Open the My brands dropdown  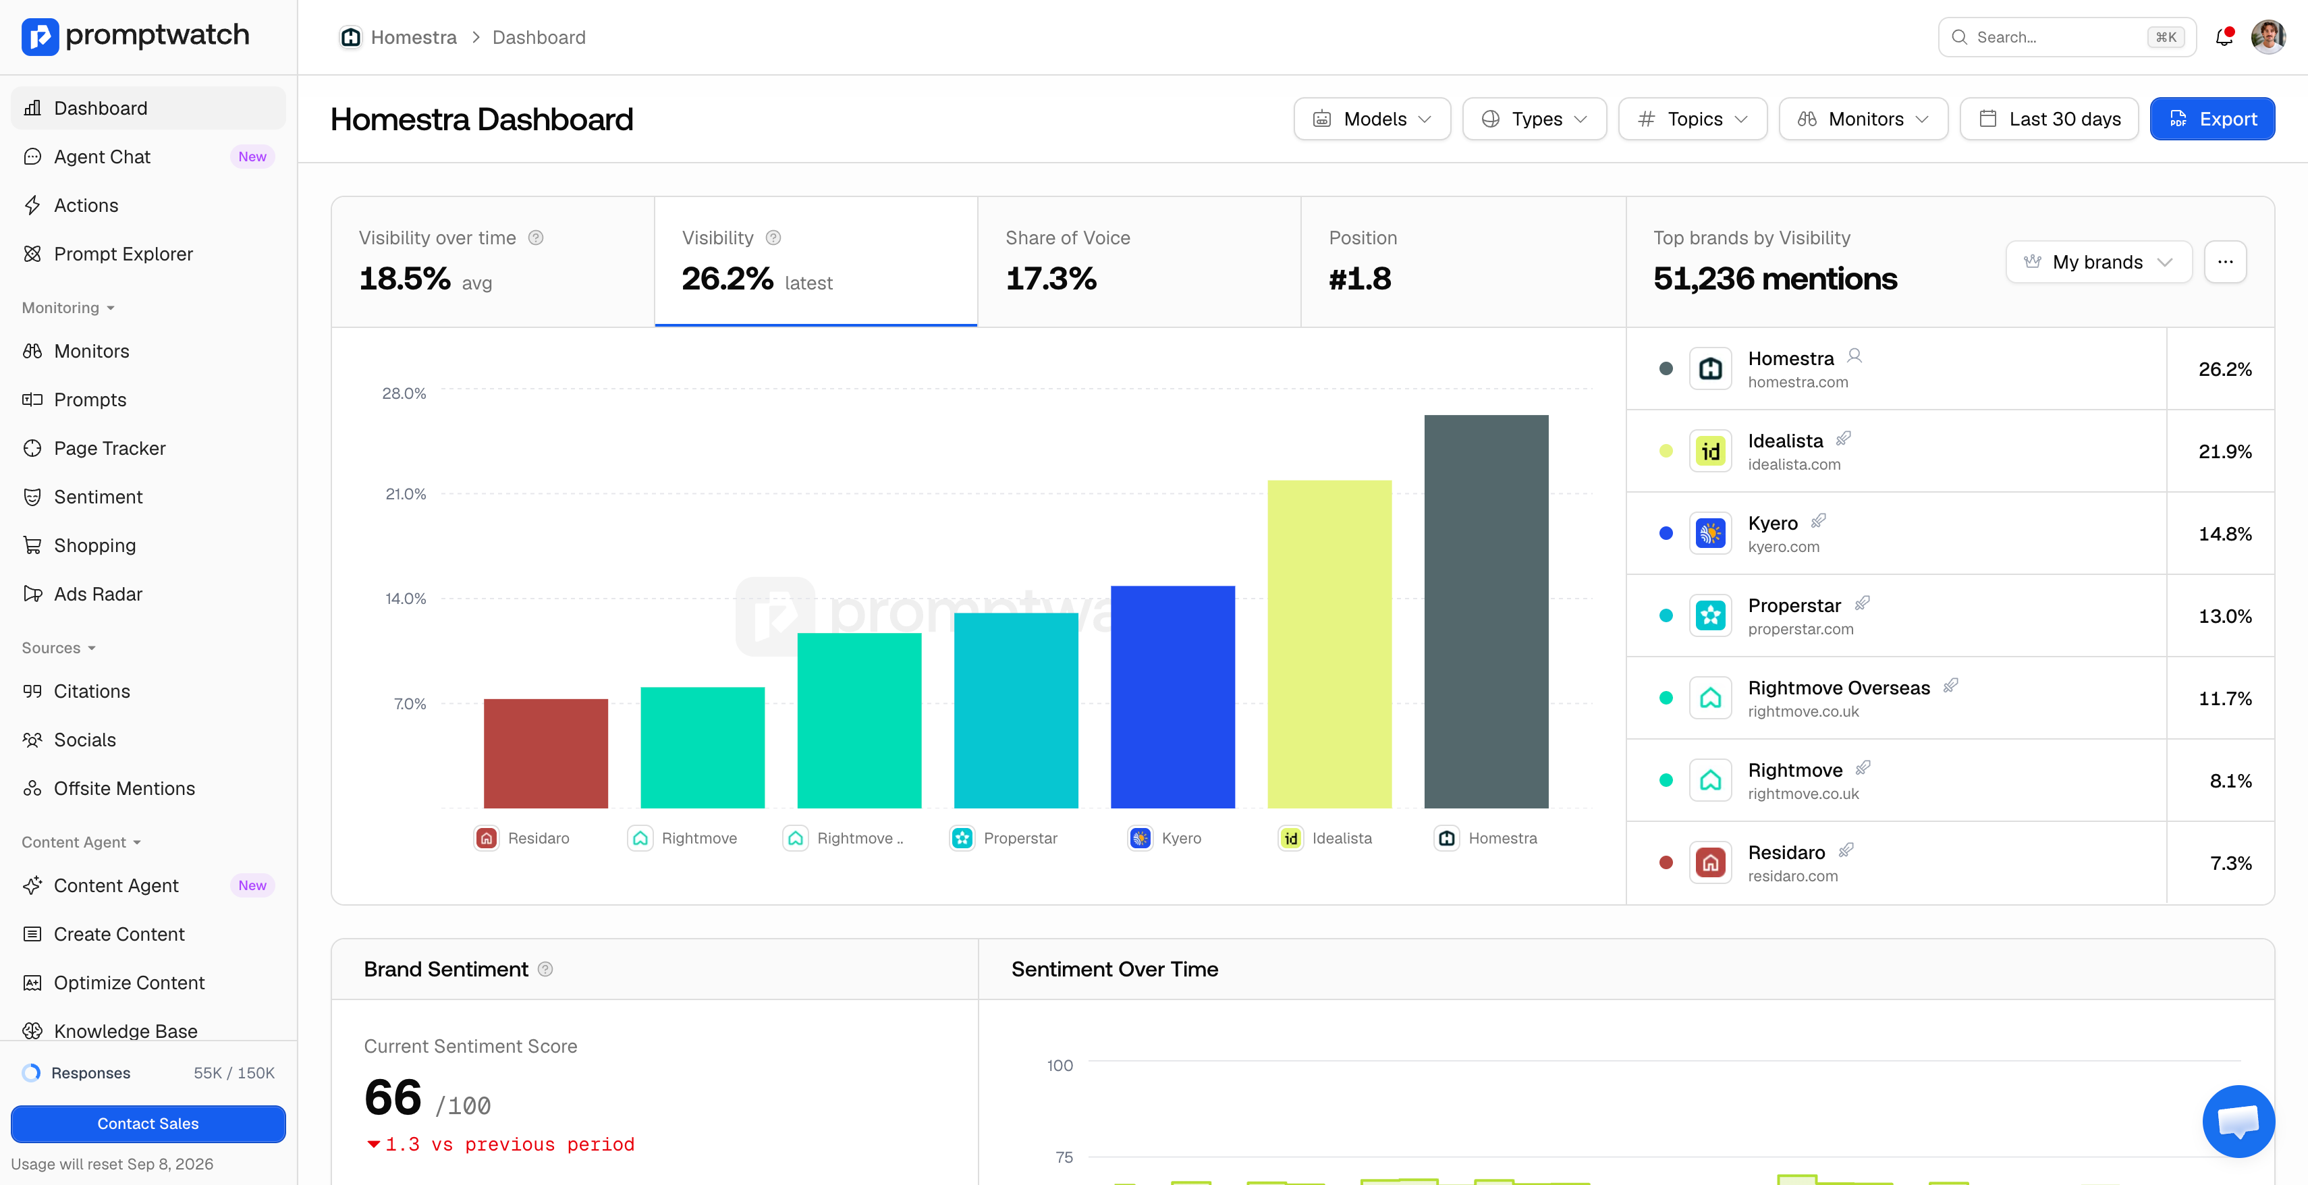(x=2098, y=262)
